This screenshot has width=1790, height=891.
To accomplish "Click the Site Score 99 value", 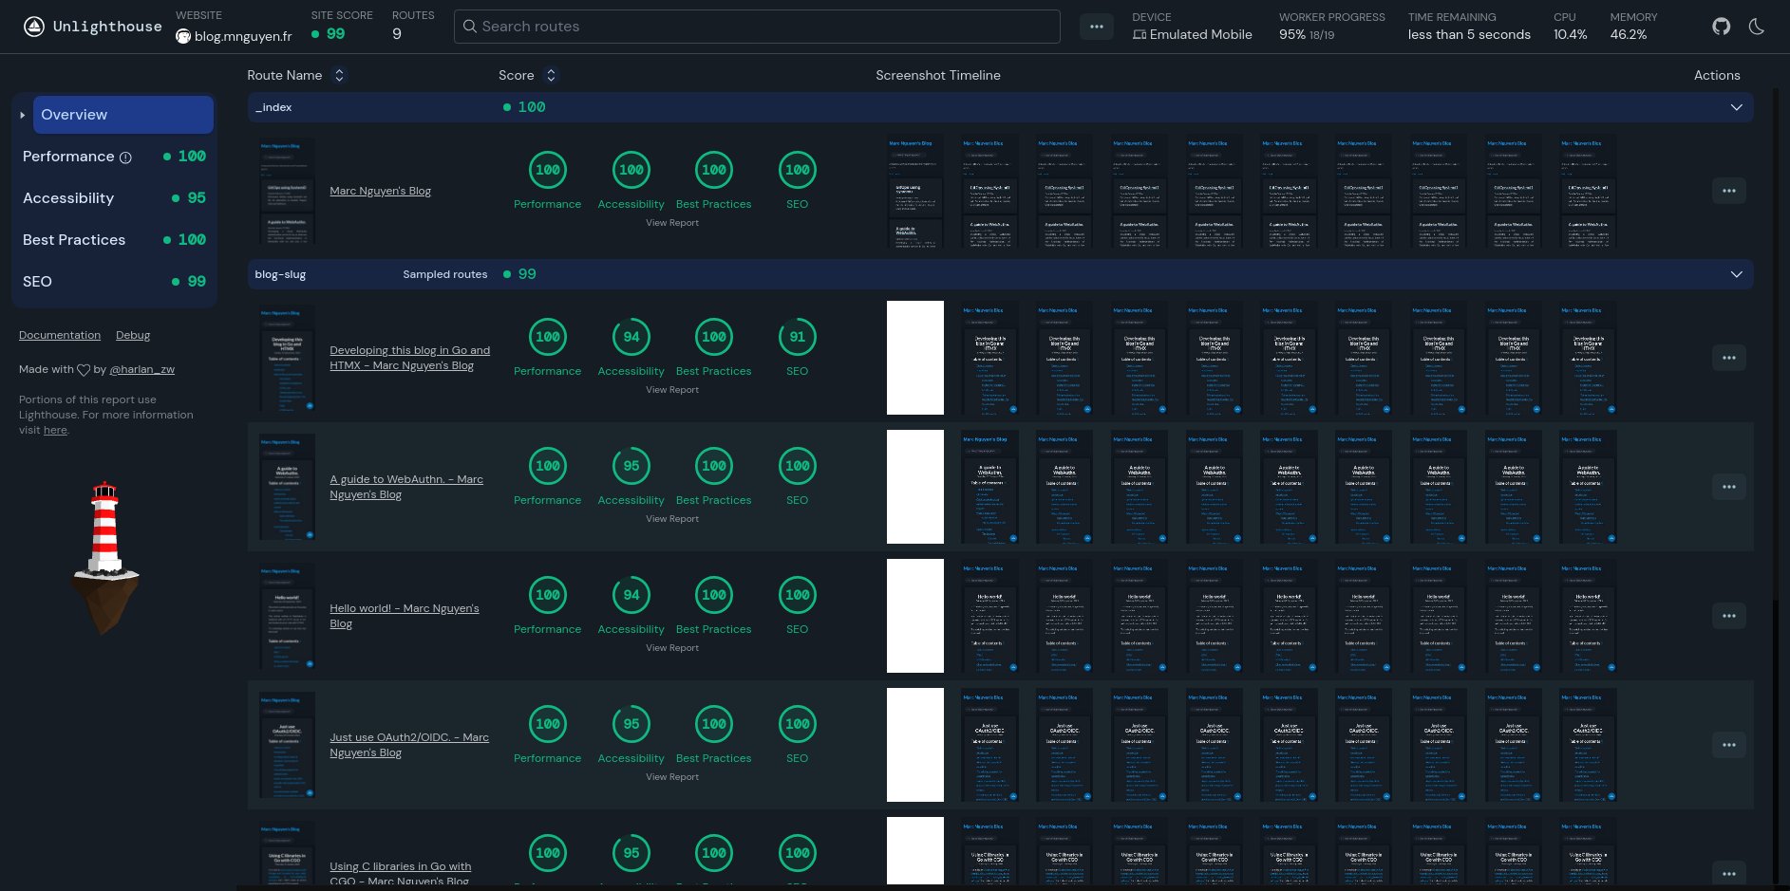I will [x=336, y=34].
